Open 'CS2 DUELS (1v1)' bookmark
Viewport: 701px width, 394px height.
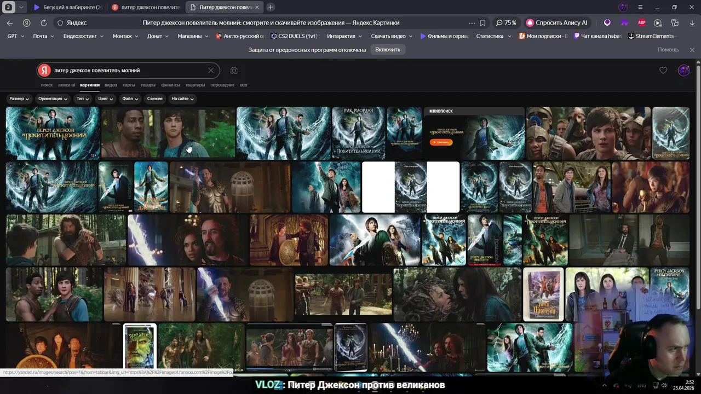click(295, 36)
